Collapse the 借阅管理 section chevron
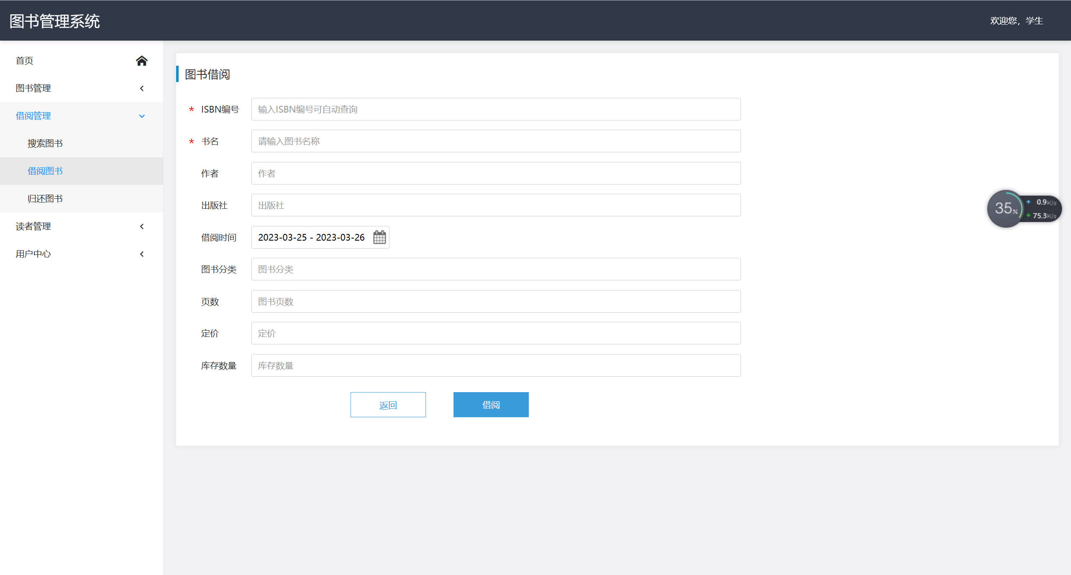The image size is (1071, 575). pyautogui.click(x=142, y=116)
